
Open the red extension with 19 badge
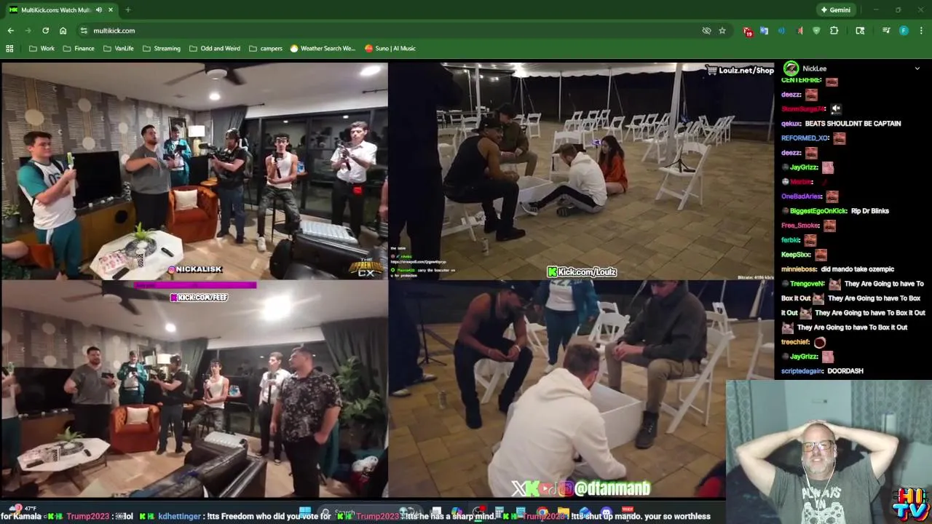click(747, 31)
